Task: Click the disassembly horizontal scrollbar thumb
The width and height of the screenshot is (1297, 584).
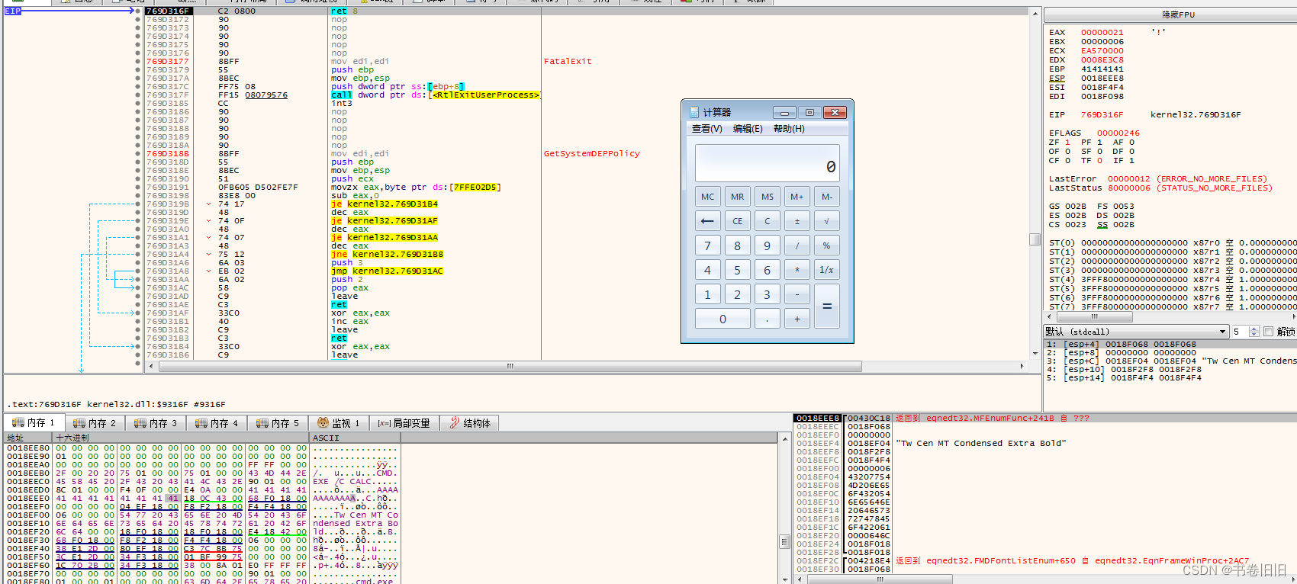Action: tap(510, 366)
